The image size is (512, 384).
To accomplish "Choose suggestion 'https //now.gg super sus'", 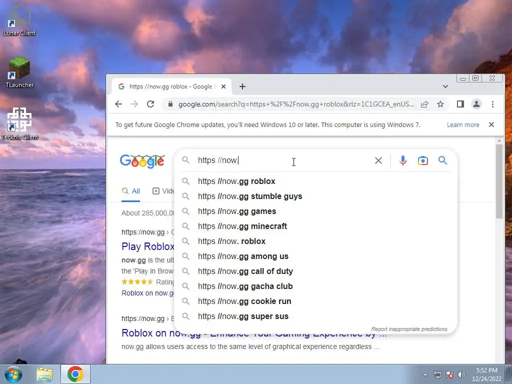I will pyautogui.click(x=316, y=316).
